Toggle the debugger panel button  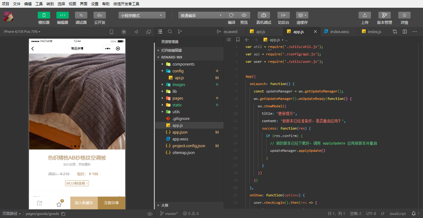81,15
